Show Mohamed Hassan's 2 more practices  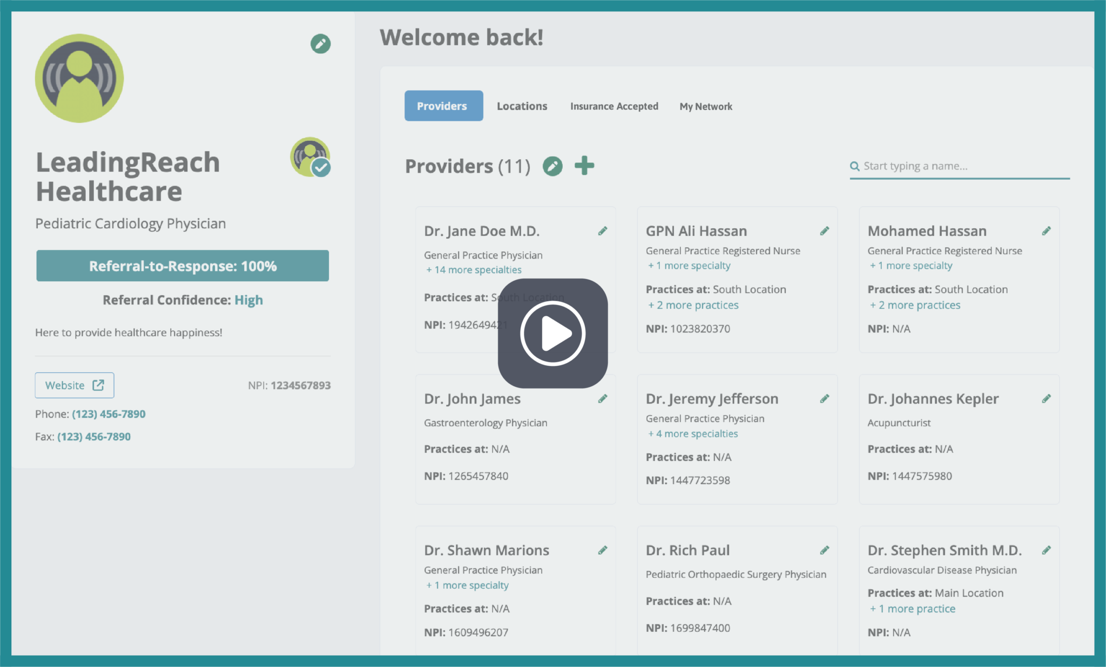click(x=915, y=305)
